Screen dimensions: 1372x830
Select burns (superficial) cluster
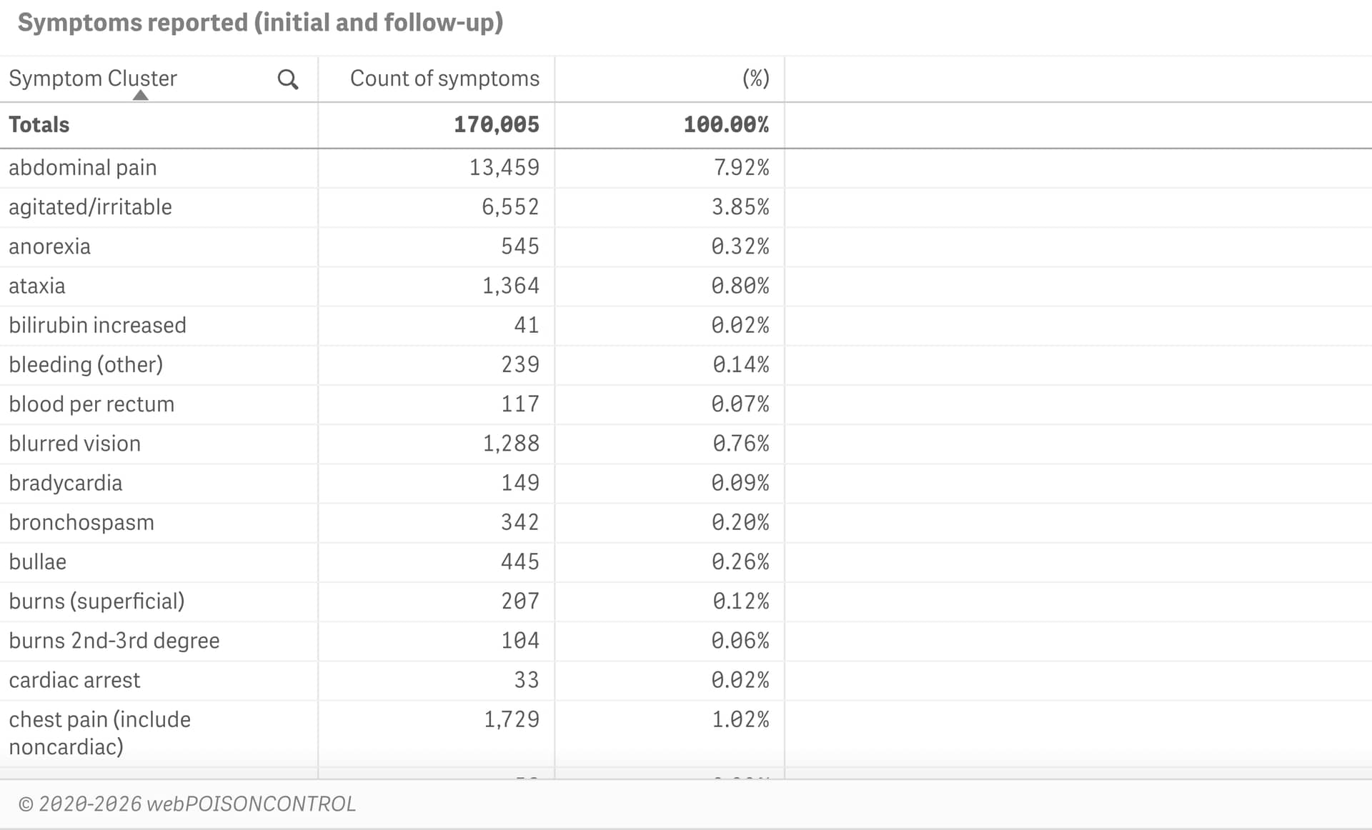(96, 601)
